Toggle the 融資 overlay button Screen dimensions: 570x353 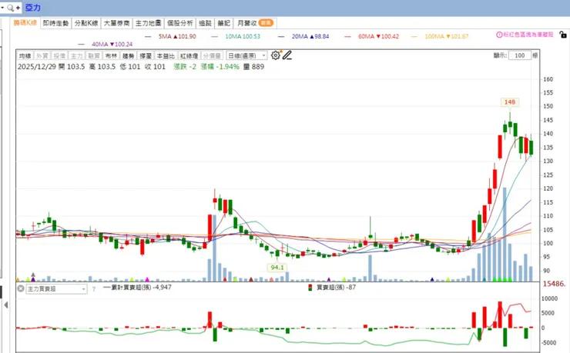tap(94, 56)
